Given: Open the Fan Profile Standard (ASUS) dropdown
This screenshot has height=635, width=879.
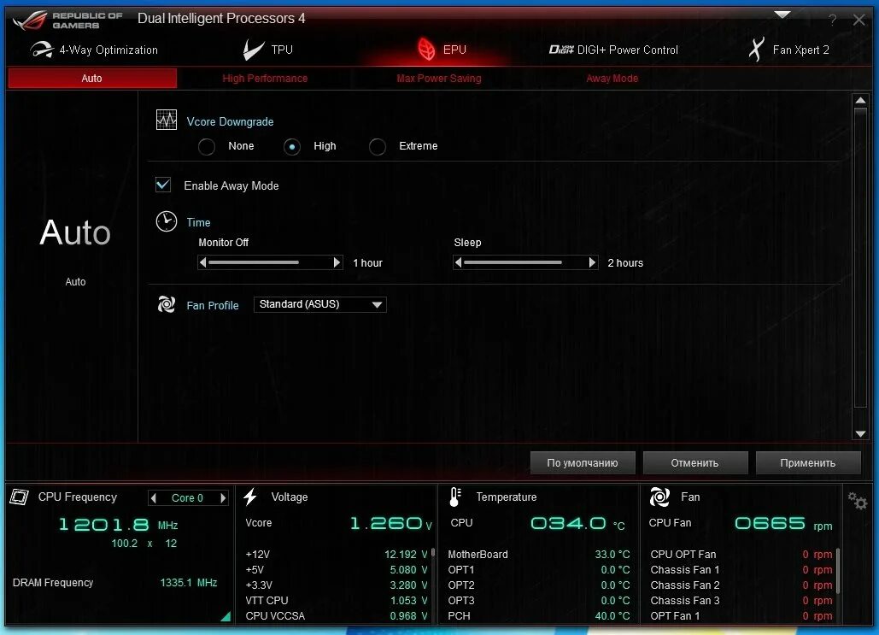Looking at the screenshot, I should click(x=320, y=304).
